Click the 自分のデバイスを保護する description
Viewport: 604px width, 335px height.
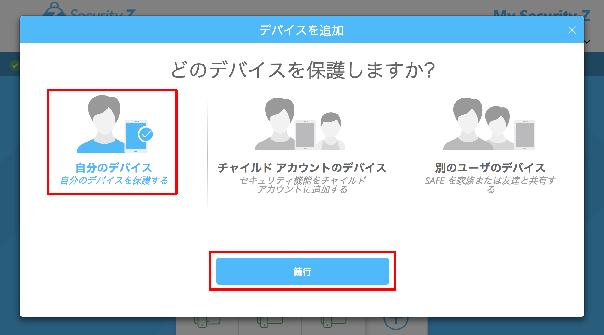click(114, 181)
